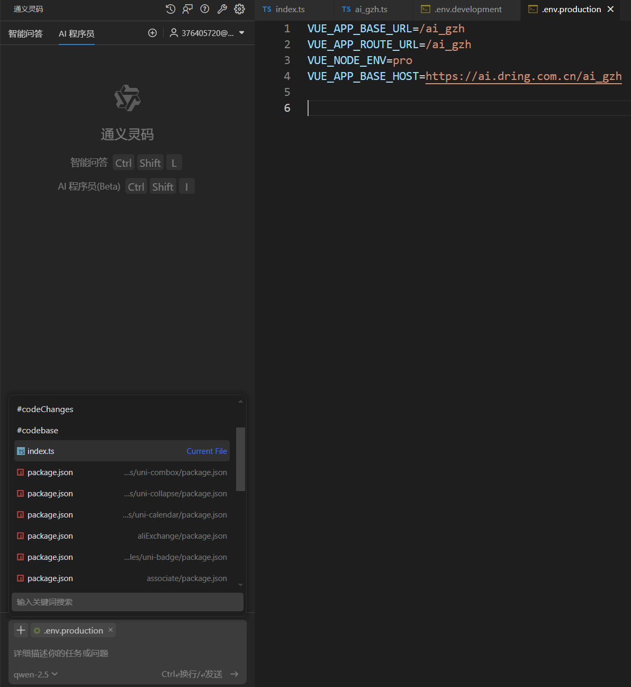Open the chat history clock icon
This screenshot has height=687, width=631.
[170, 9]
